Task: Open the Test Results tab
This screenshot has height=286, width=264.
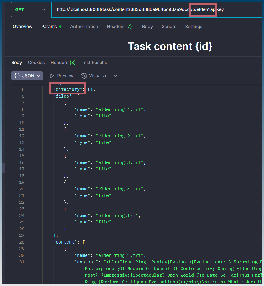Action: pyautogui.click(x=94, y=63)
